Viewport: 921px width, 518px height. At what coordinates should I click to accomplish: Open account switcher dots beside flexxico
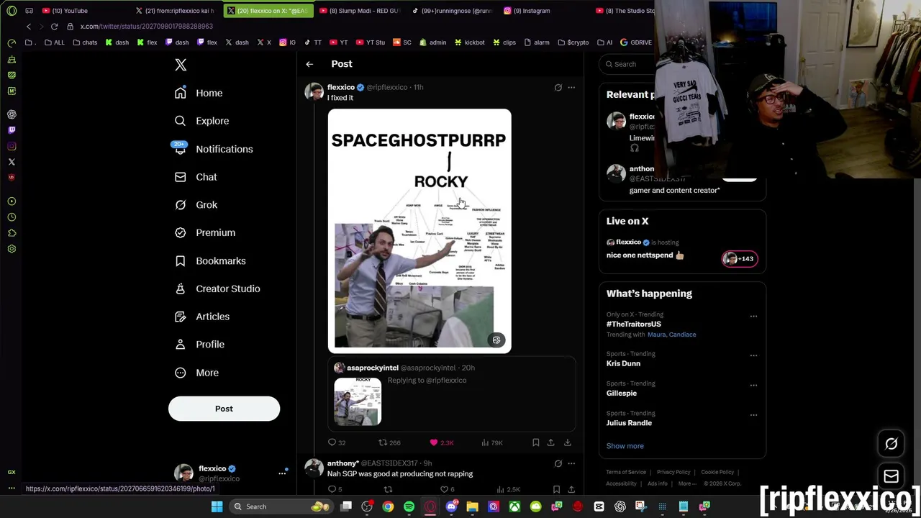click(282, 473)
